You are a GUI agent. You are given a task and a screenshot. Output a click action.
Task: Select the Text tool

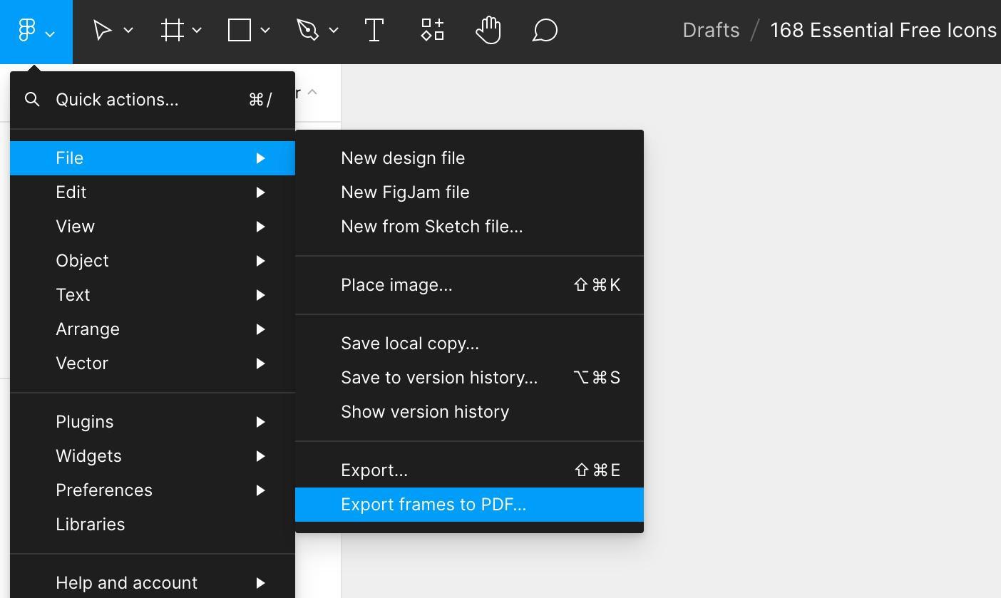(x=374, y=31)
